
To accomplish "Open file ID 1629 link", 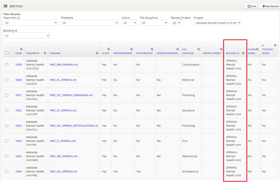I will click(x=19, y=65).
